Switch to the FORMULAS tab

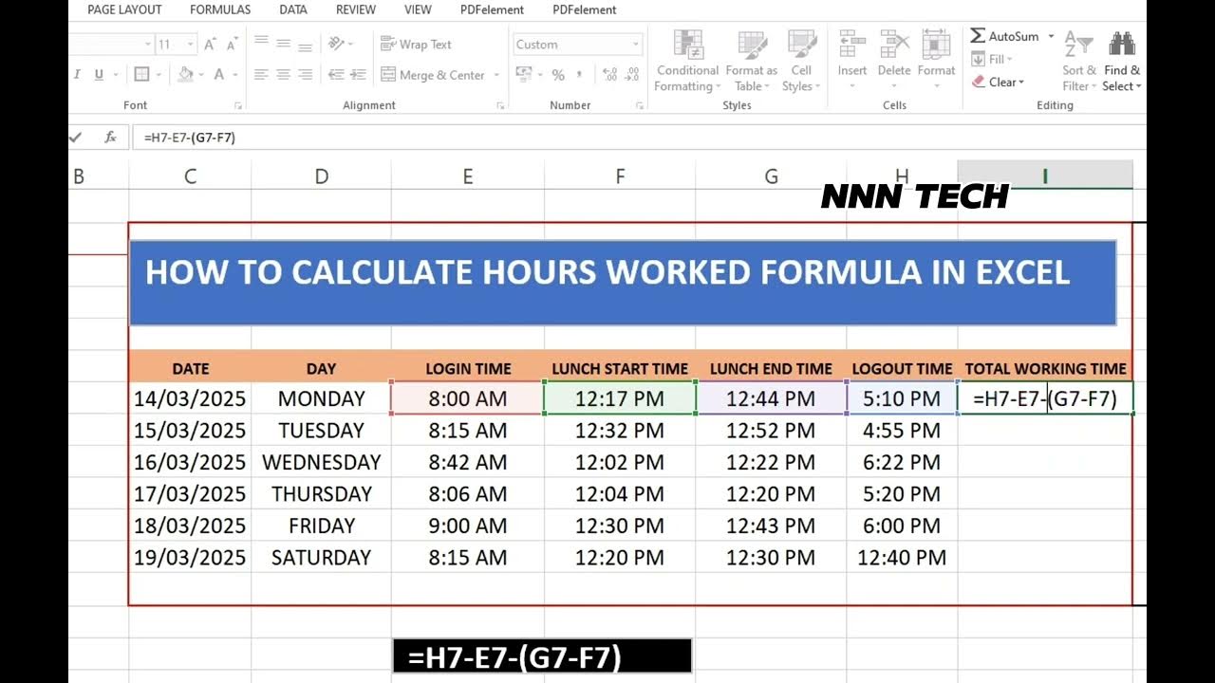(x=220, y=9)
